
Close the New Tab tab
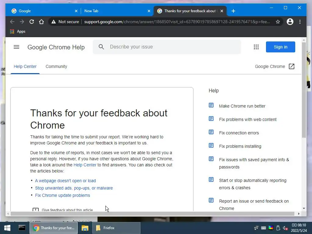[x=149, y=11]
